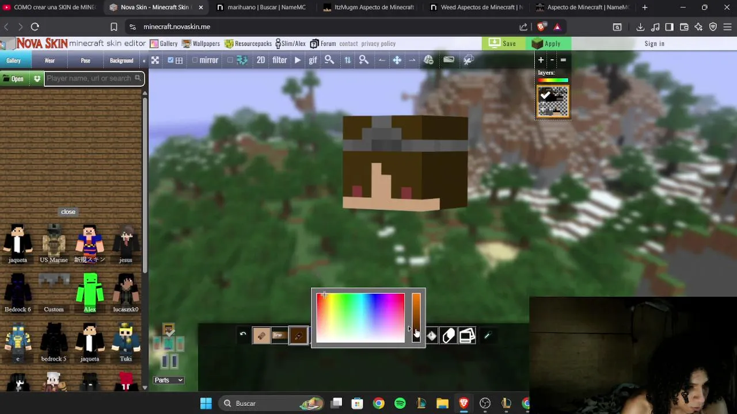
Task: Undo last action with curved arrow
Action: click(x=243, y=335)
